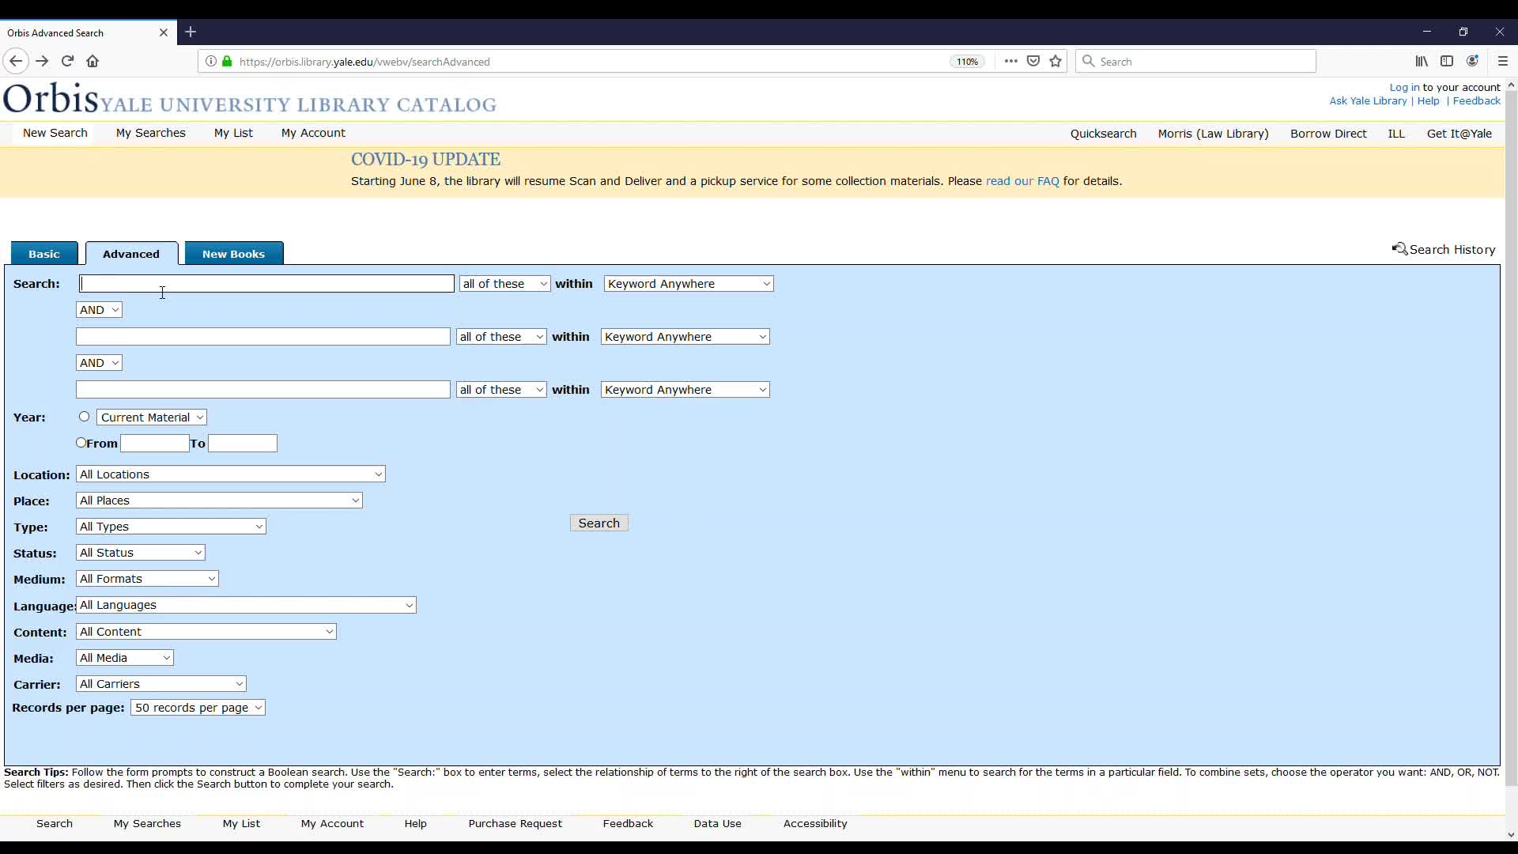The image size is (1518, 854).
Task: Click the From year input box
Action: pos(155,444)
